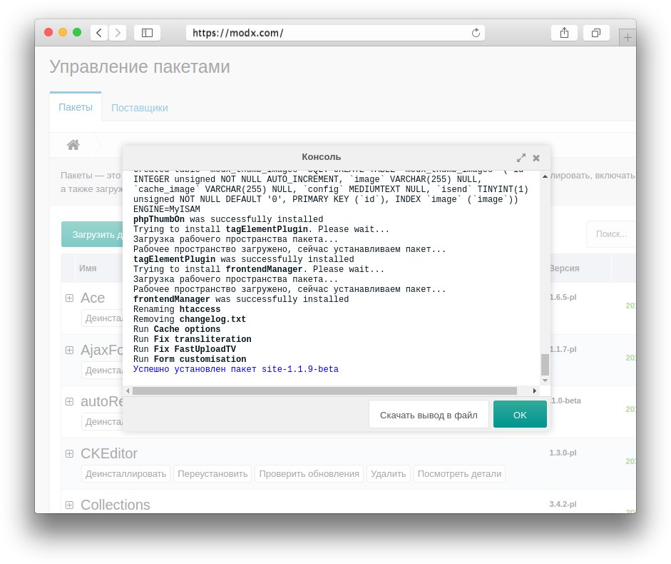Viewport: 671px width, 564px height.
Task: Open a new tab with plus button
Action: coord(628,38)
